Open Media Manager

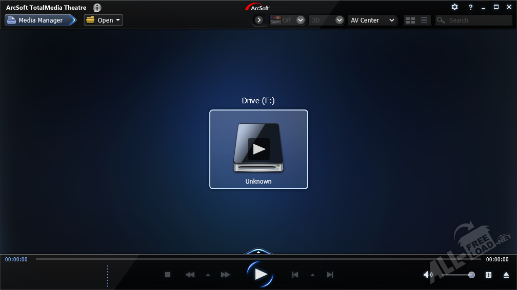40,20
